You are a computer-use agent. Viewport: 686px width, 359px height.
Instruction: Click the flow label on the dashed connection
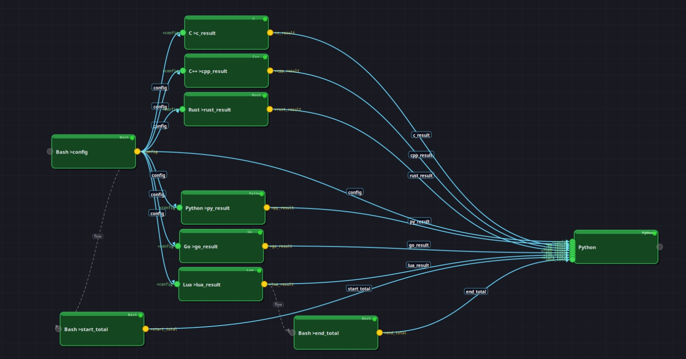97,236
